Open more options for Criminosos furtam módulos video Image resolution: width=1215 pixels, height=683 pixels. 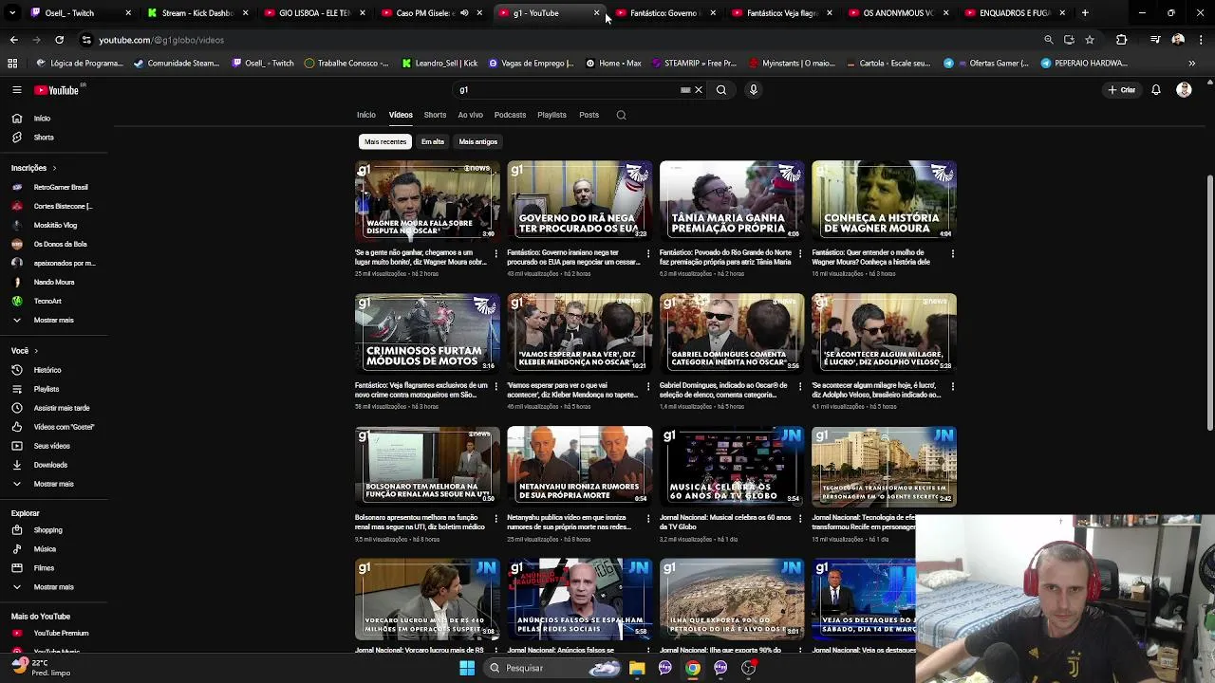pos(495,386)
